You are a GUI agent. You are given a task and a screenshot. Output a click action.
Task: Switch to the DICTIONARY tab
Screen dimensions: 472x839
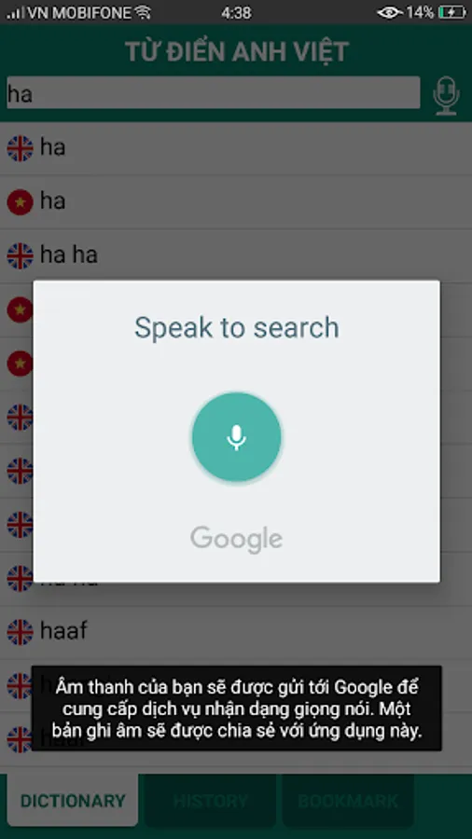72,801
